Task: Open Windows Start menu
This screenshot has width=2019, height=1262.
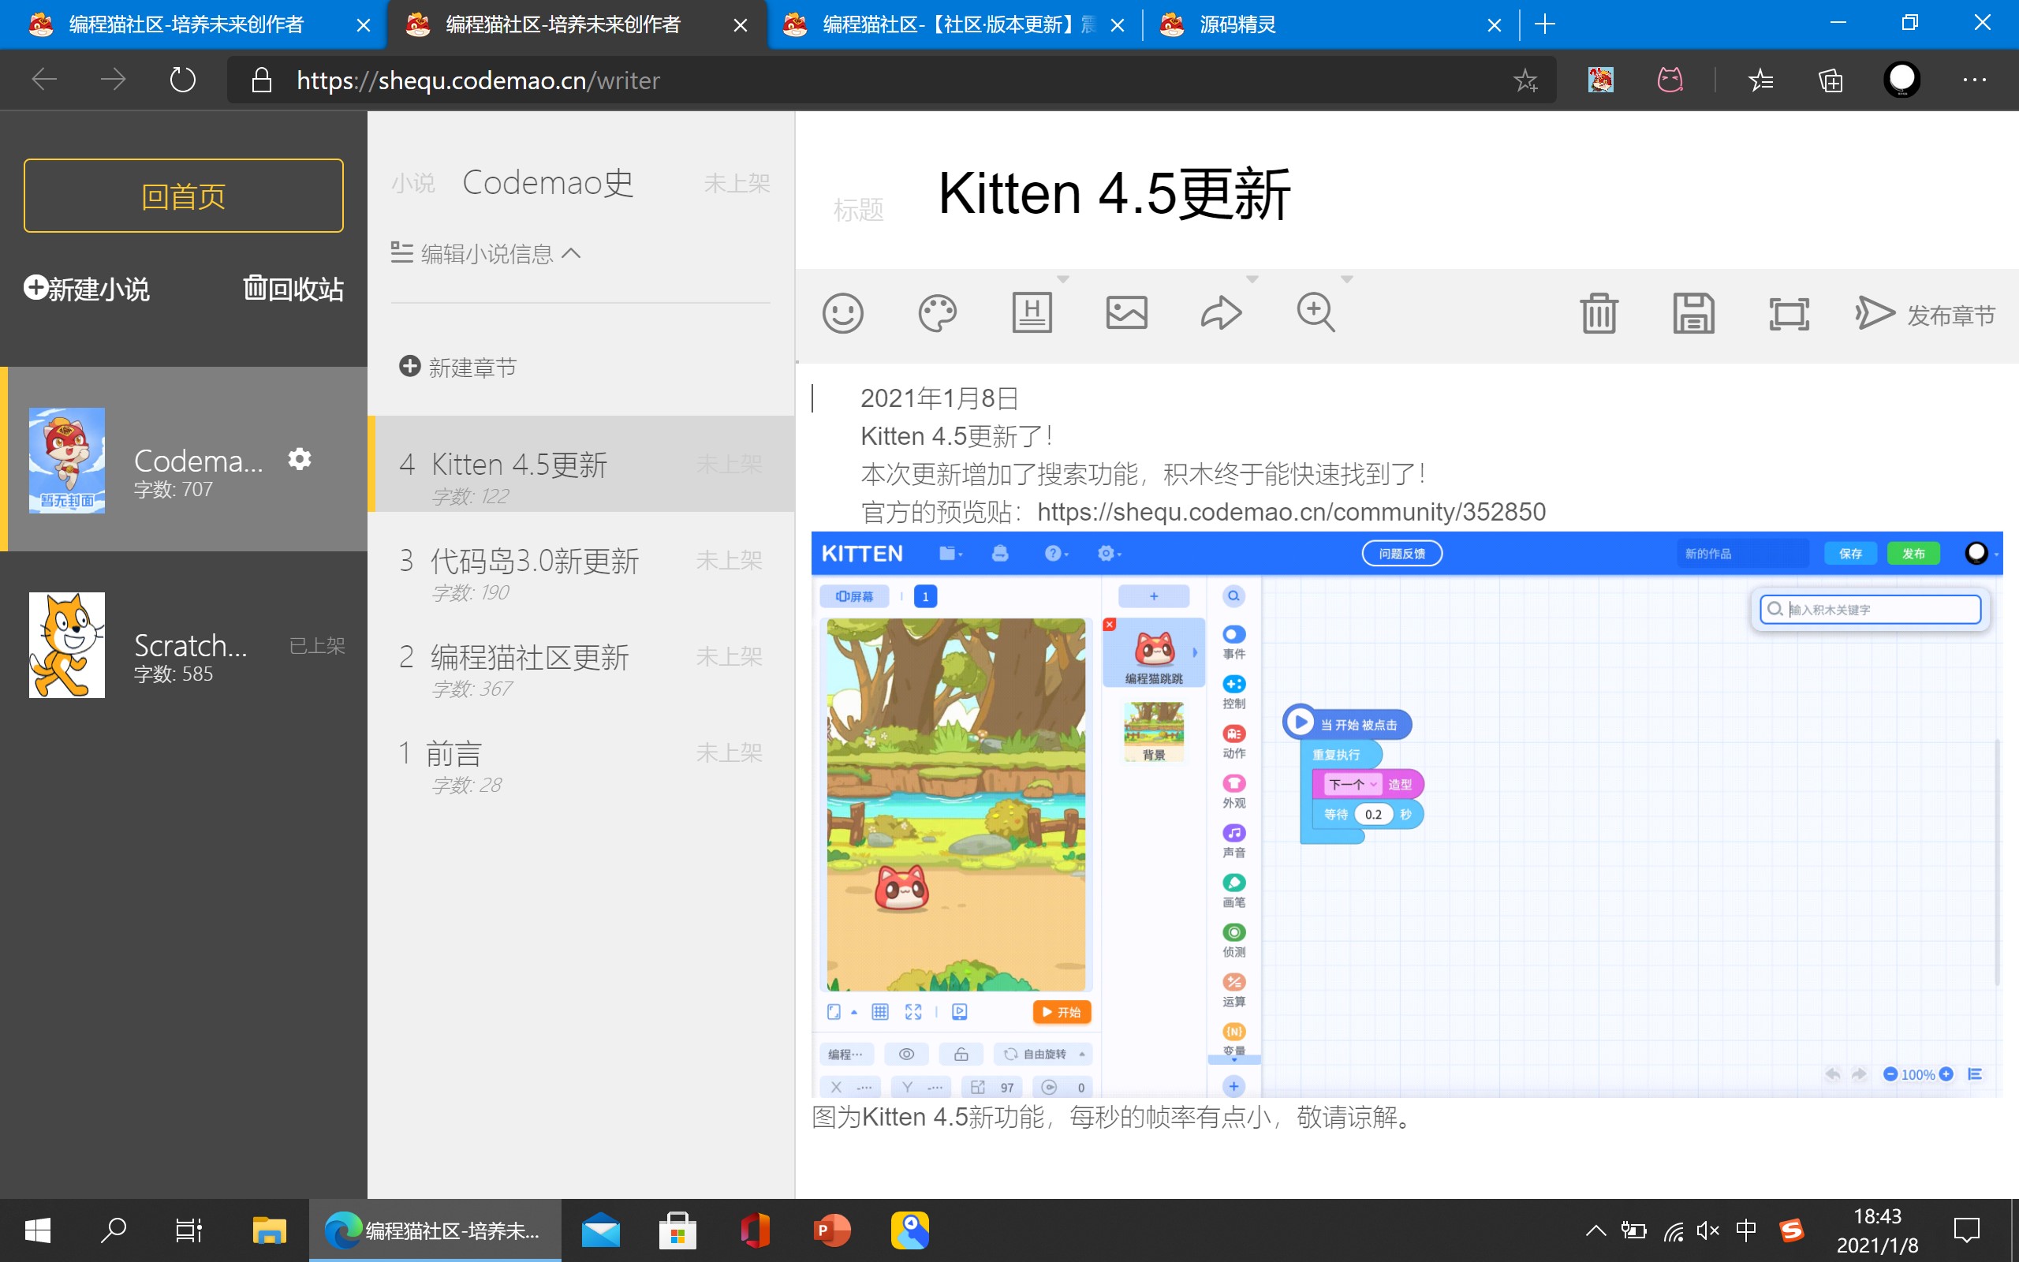Action: [38, 1230]
